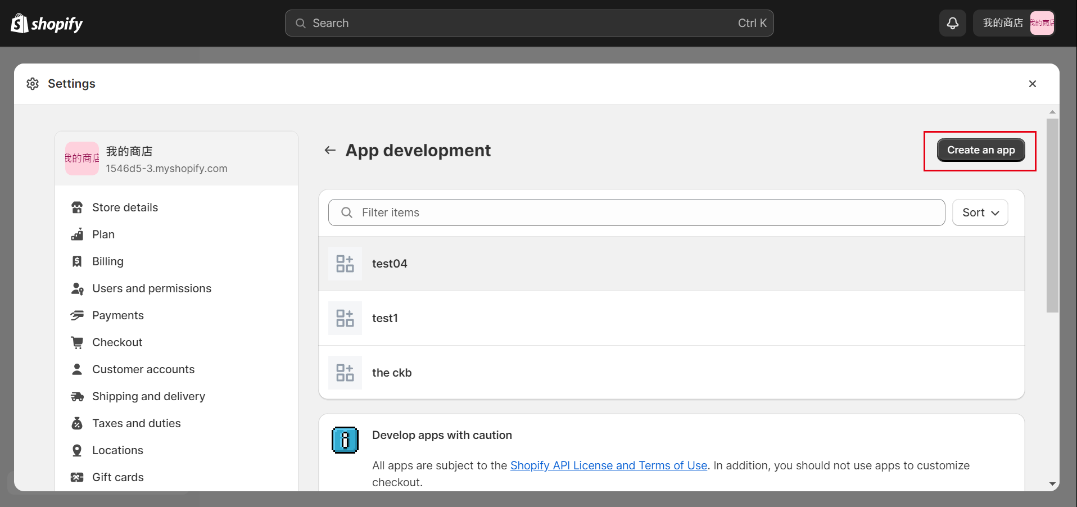
Task: Click the Settings gear icon
Action: click(33, 84)
